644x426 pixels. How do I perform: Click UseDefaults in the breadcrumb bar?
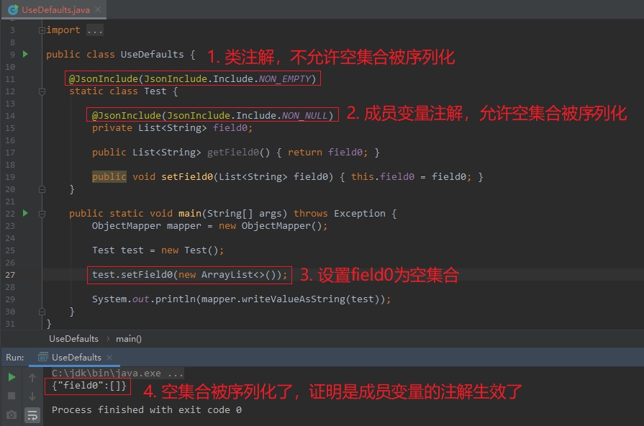[x=73, y=338]
